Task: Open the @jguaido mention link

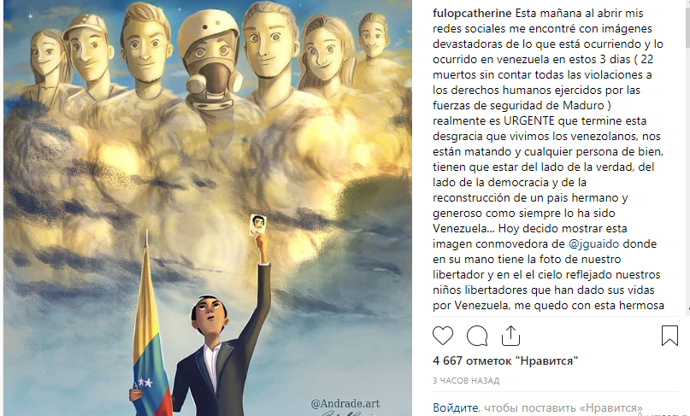Action: click(593, 243)
